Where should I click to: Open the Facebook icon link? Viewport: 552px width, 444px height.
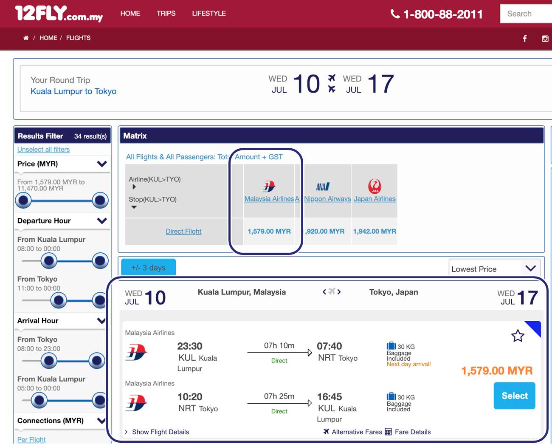(525, 39)
